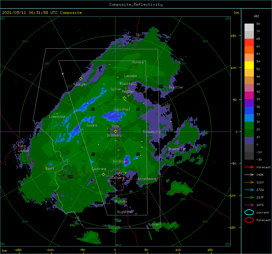
Task: Click the HighRiver city label
Action: tap(125, 212)
